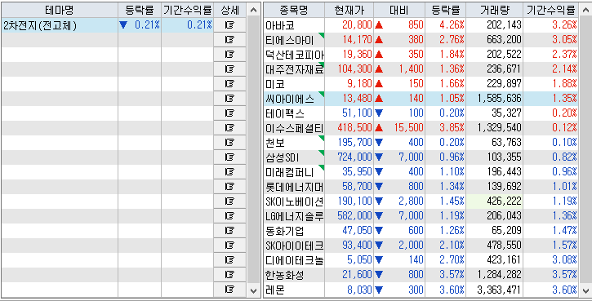Select the 동화기업 stock name

(285, 231)
